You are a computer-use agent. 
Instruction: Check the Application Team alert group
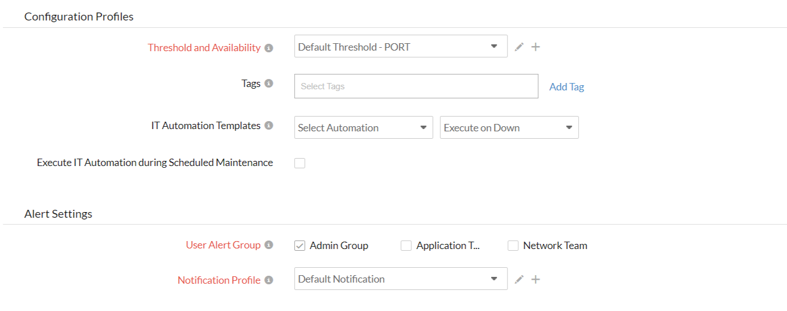[406, 246]
